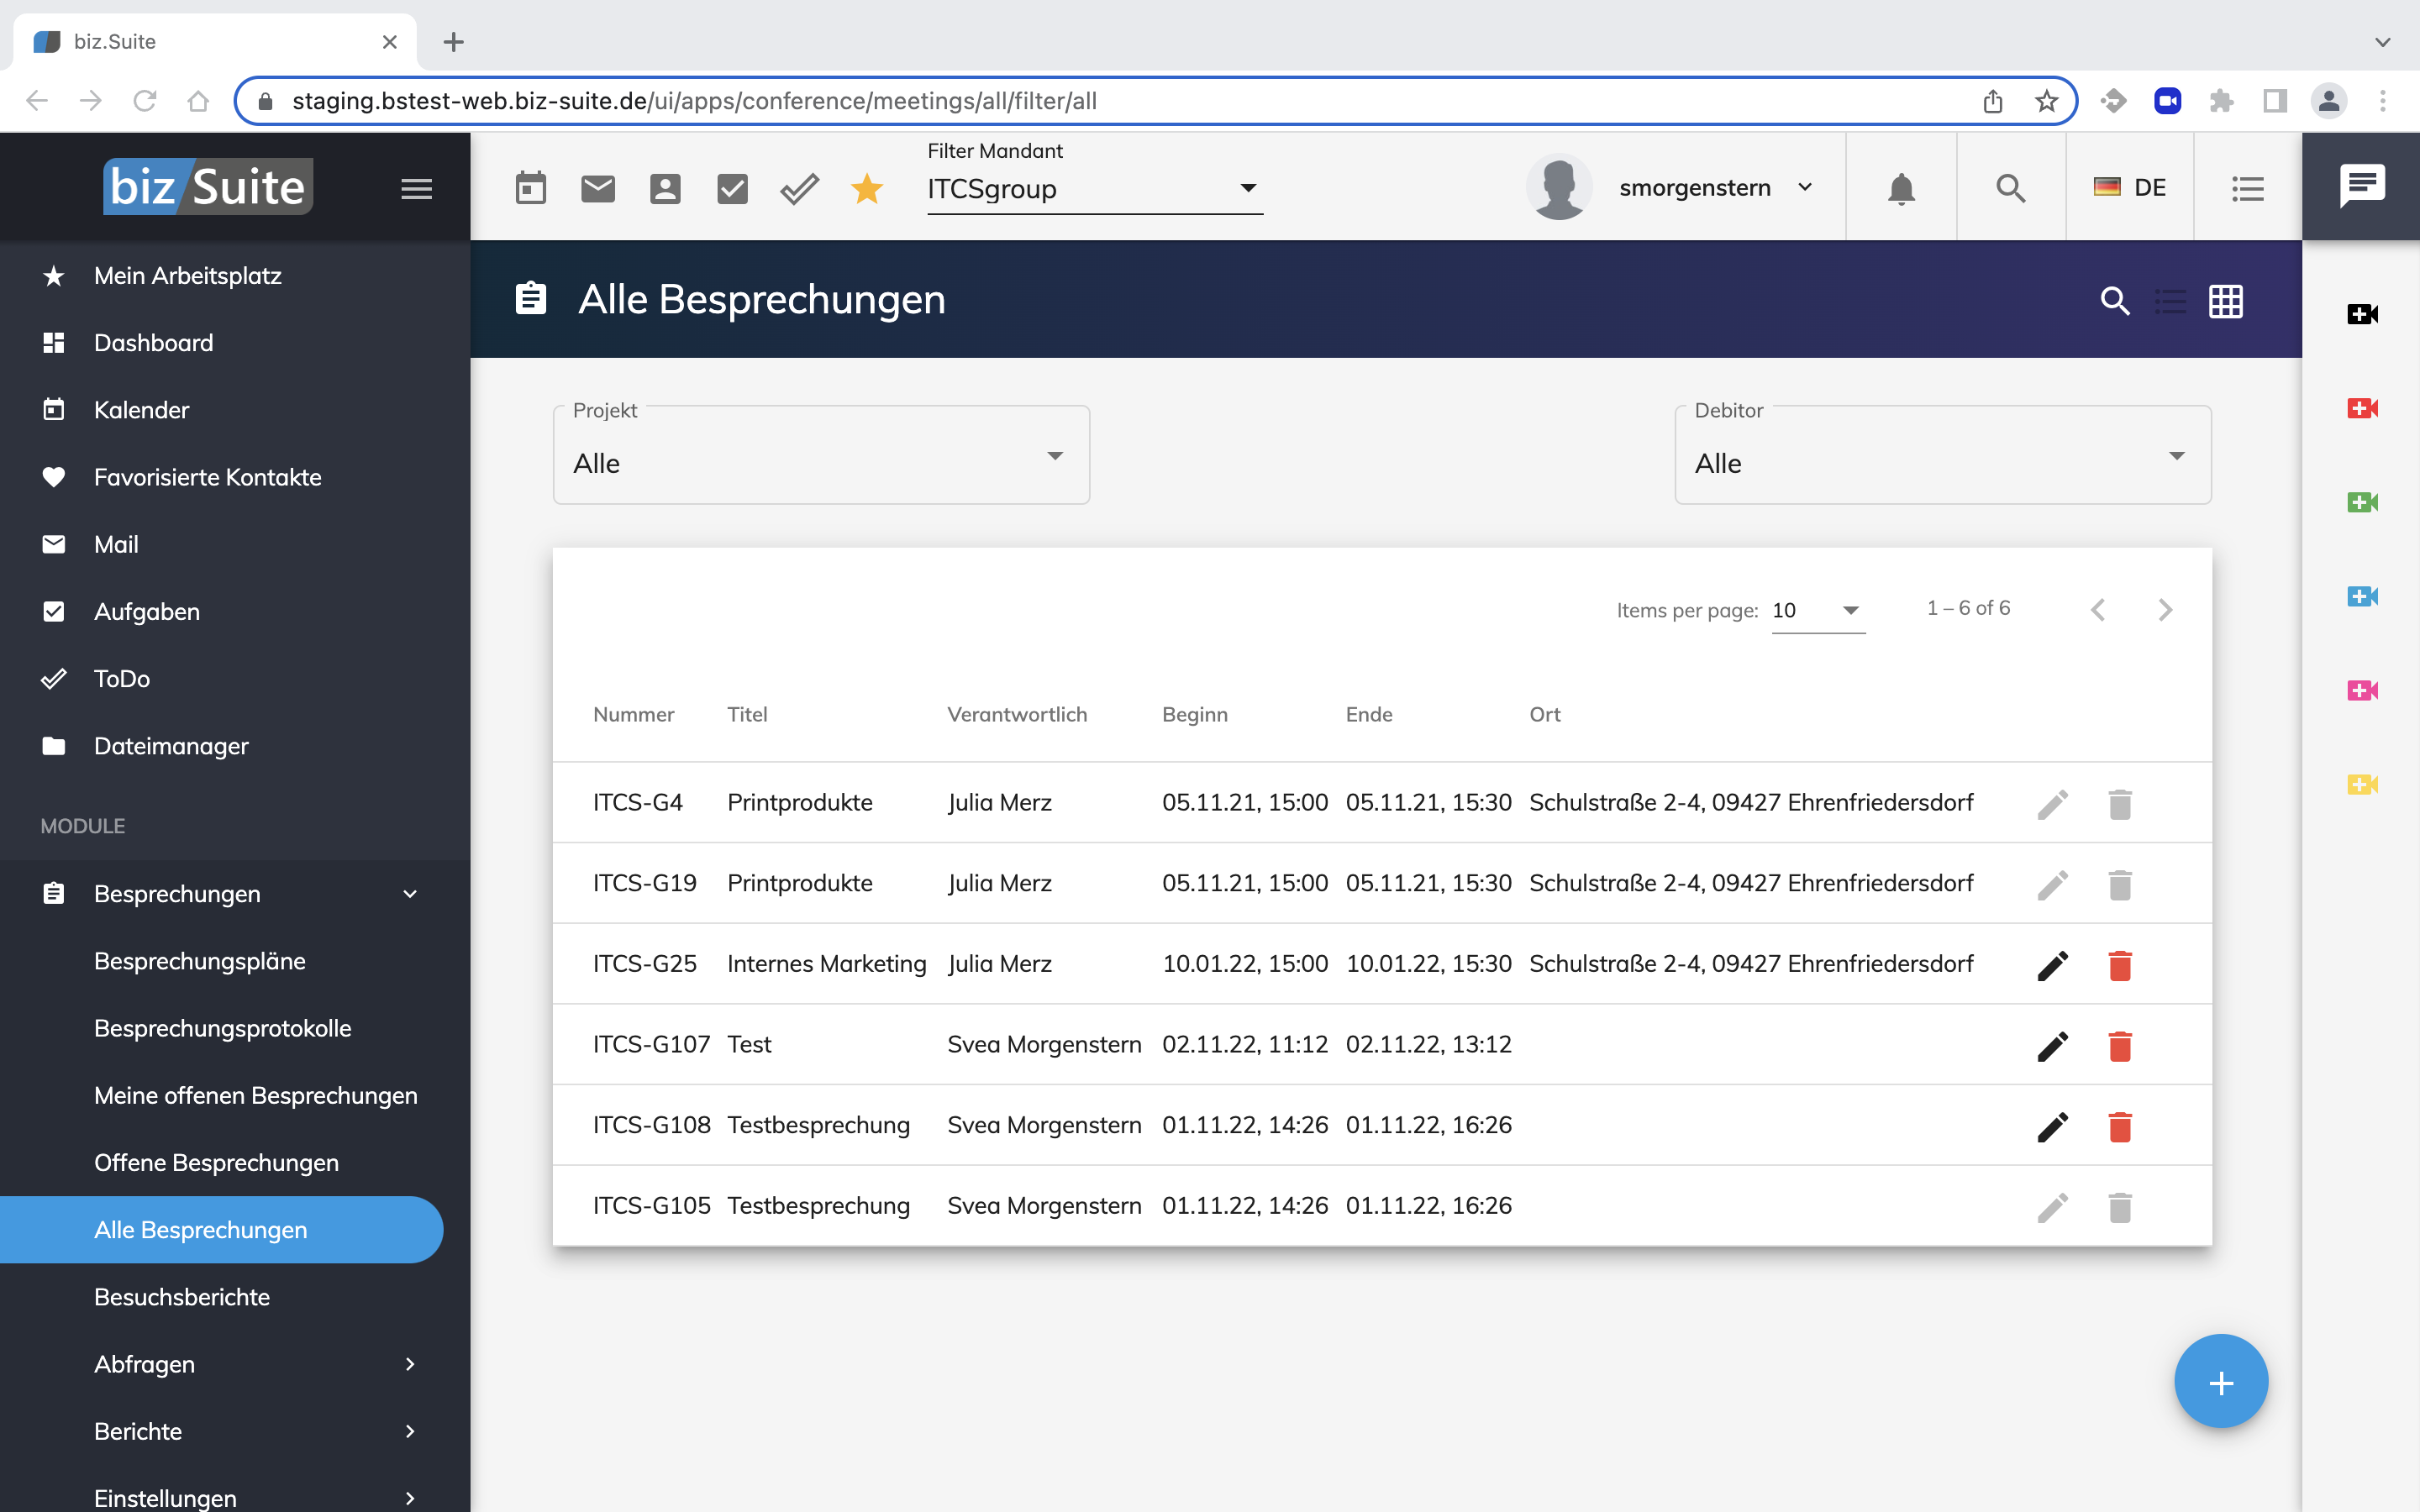Select ITCS-G4 number cell
This screenshot has height=1512, width=2420.
tap(637, 803)
